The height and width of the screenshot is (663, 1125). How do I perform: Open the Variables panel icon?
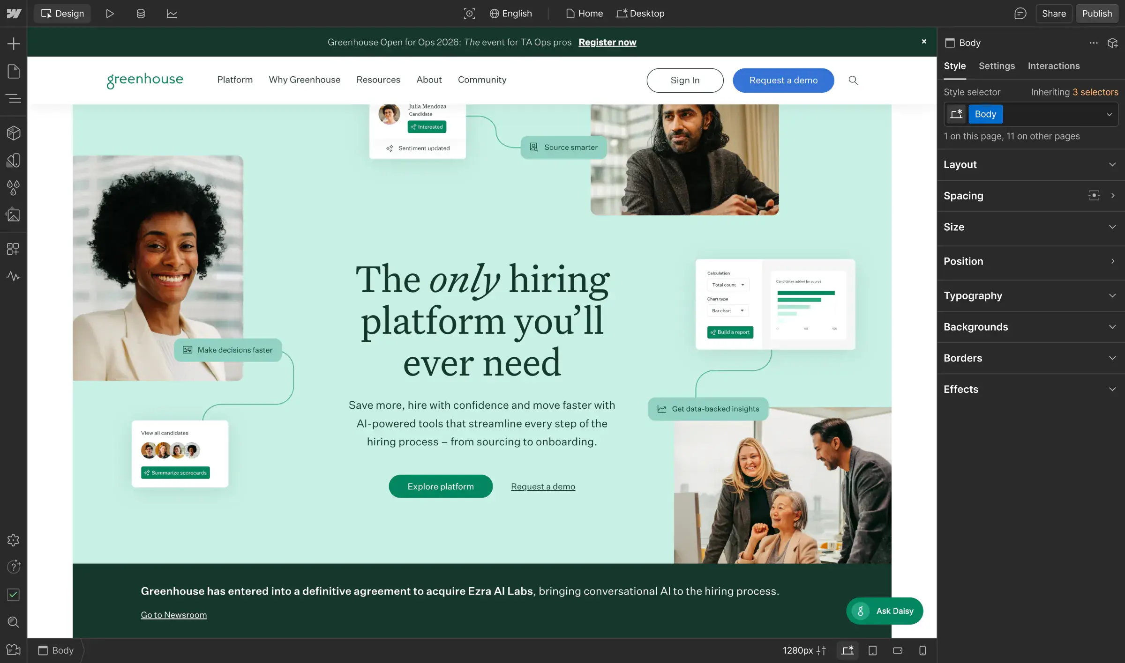pyautogui.click(x=14, y=161)
